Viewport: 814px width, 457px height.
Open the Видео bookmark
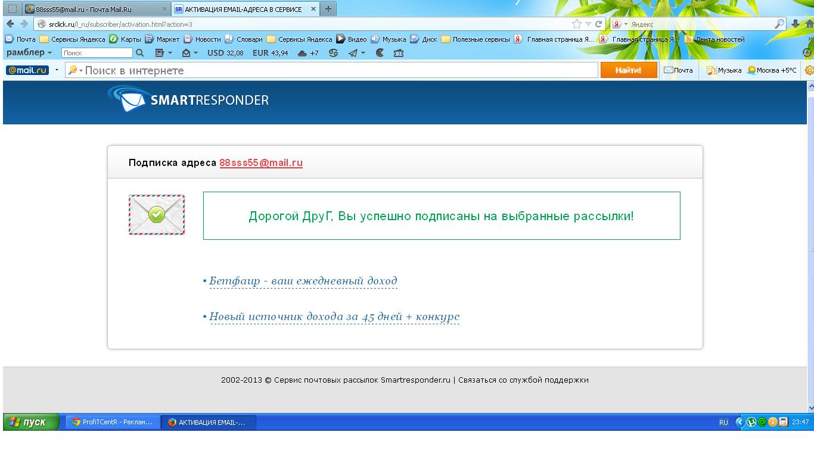click(352, 39)
